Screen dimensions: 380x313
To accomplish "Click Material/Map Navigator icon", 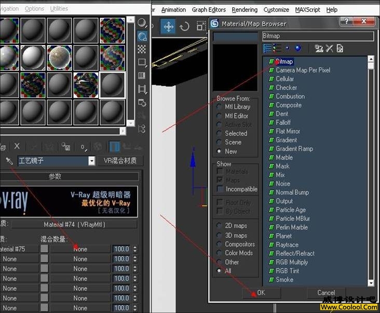I will [x=142, y=129].
